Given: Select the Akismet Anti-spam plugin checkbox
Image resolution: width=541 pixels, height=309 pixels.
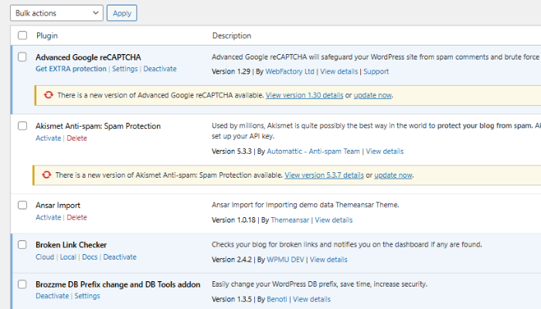Looking at the screenshot, I should point(22,126).
